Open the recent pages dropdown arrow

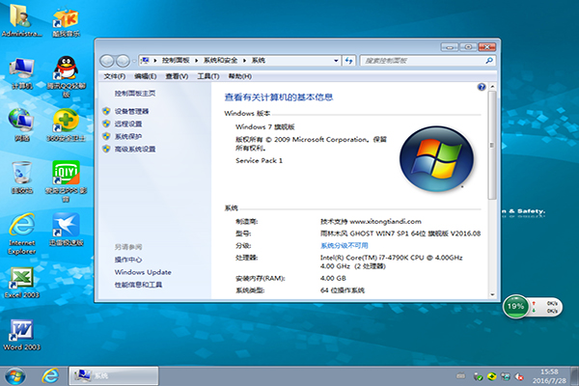coord(134,61)
